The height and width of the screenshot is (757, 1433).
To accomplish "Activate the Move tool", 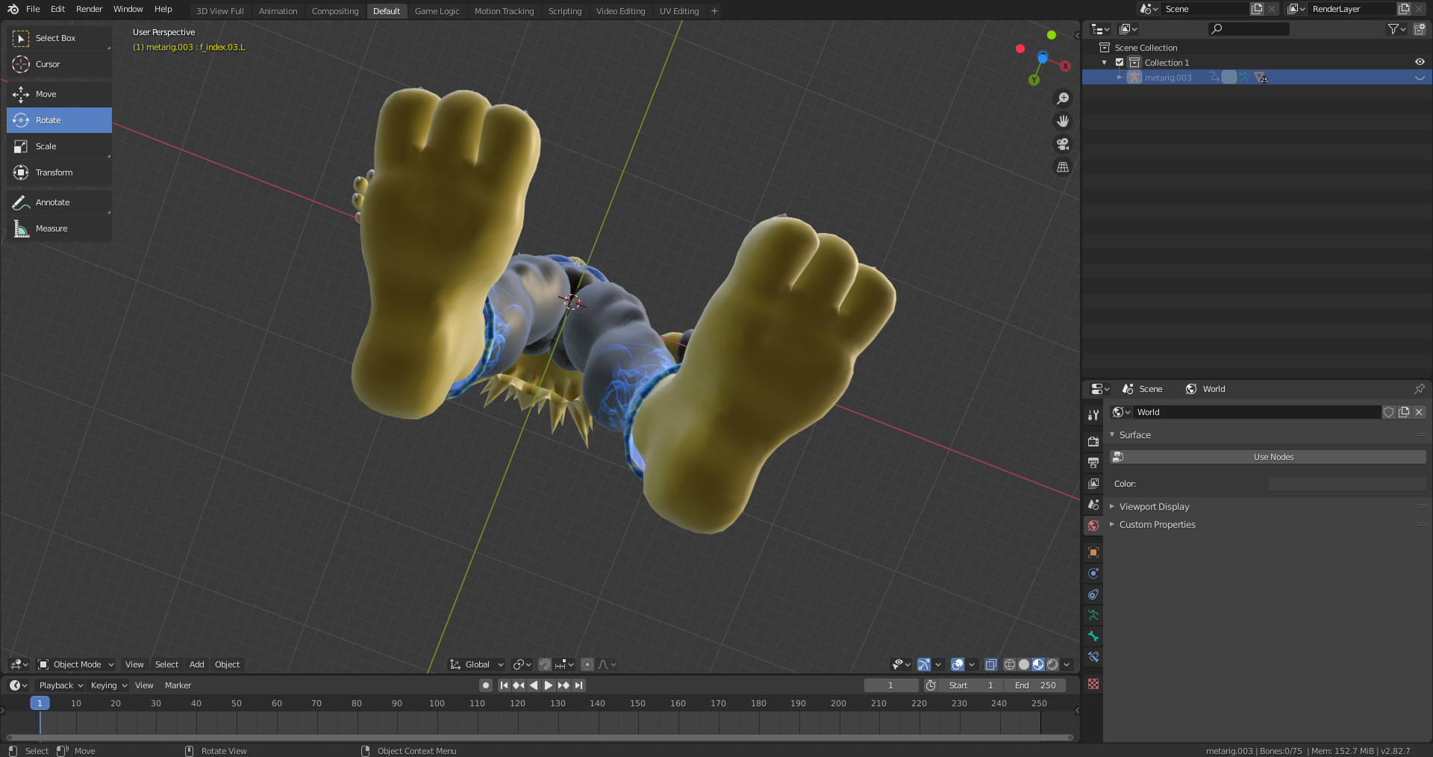I will pyautogui.click(x=59, y=94).
